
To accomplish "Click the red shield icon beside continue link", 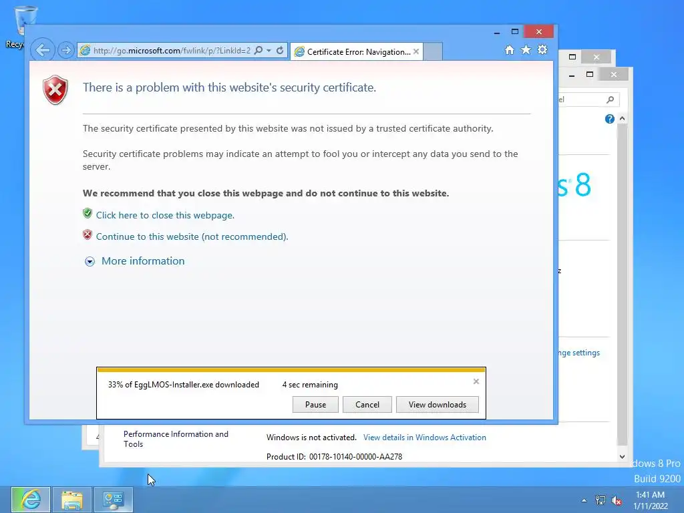I will 88,234.
